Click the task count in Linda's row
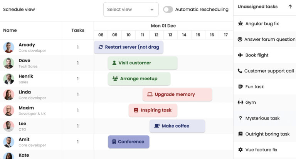Screen dimensions: 296x159 pos(78,94)
